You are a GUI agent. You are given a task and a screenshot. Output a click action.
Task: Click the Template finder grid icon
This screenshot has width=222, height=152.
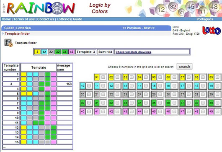click(x=8, y=43)
